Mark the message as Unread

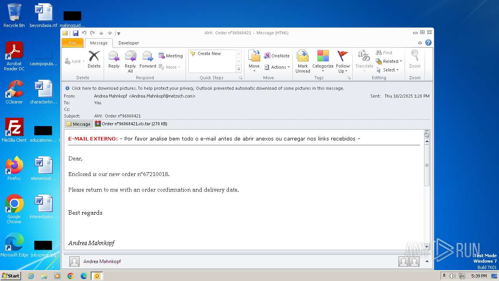click(x=303, y=62)
